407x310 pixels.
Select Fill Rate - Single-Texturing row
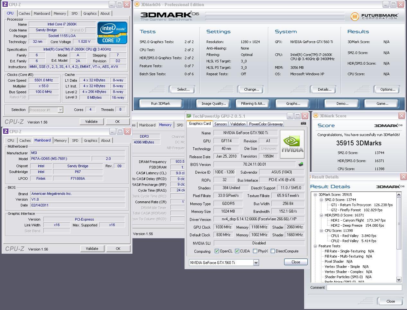[349, 251]
